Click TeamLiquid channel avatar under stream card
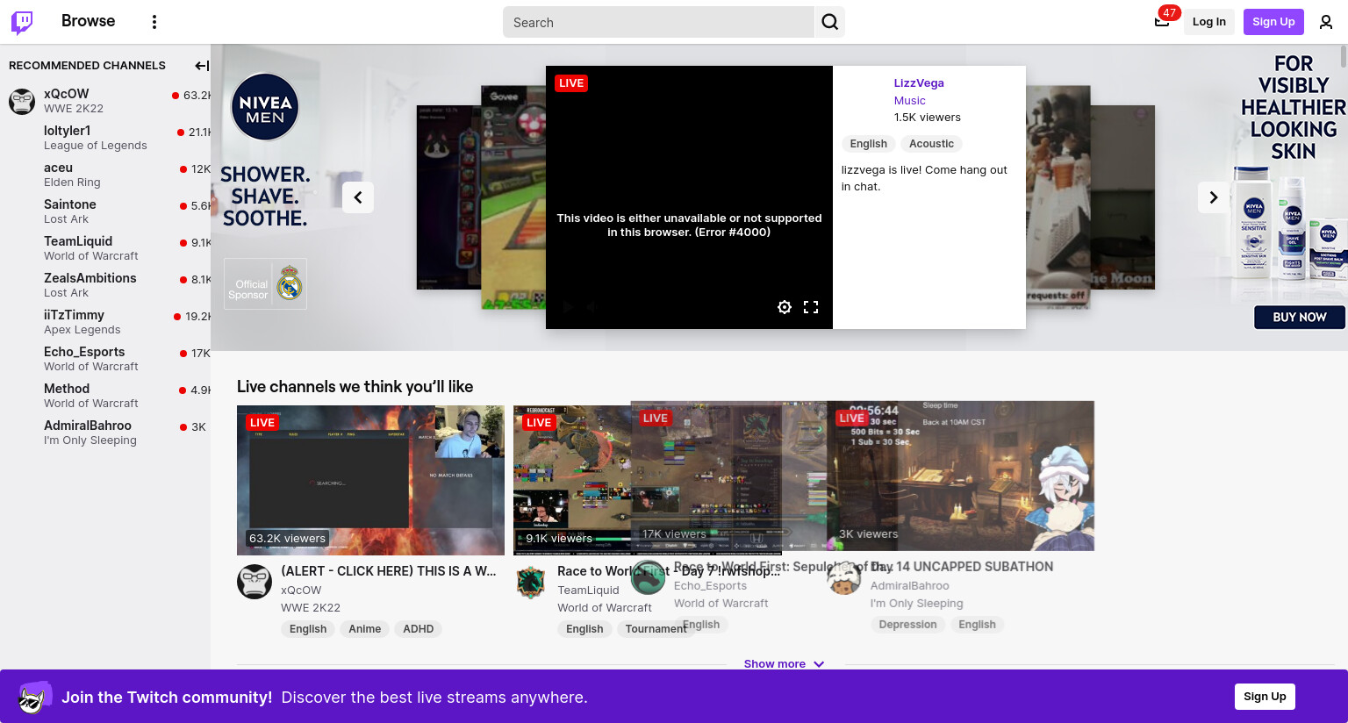The image size is (1348, 723). (531, 582)
